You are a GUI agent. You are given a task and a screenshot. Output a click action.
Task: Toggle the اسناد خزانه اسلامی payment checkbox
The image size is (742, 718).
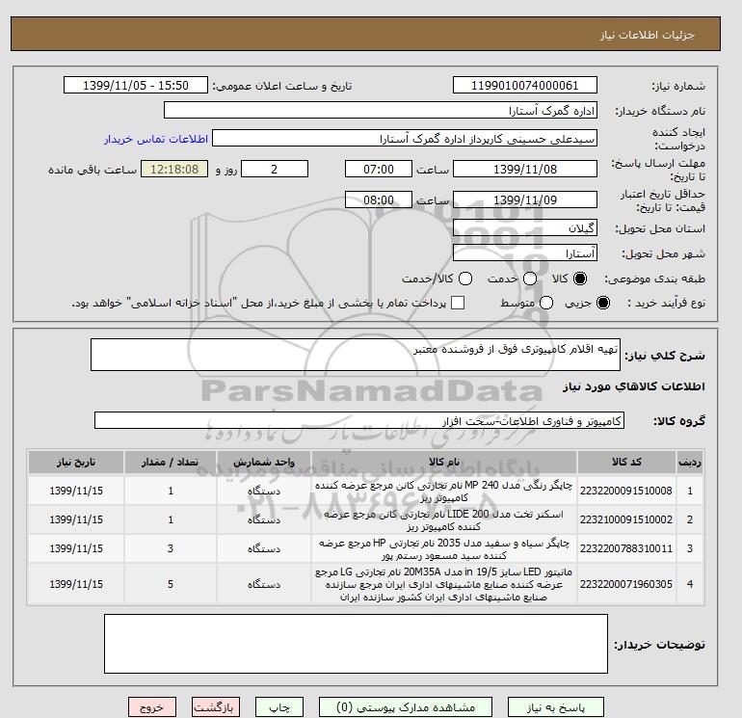[x=458, y=303]
